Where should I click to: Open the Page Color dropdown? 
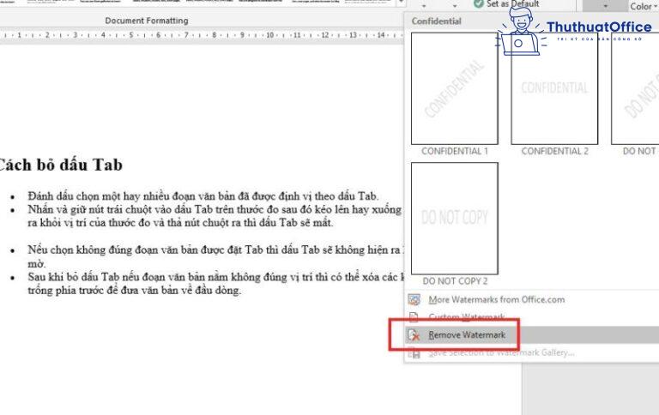pyautogui.click(x=641, y=6)
